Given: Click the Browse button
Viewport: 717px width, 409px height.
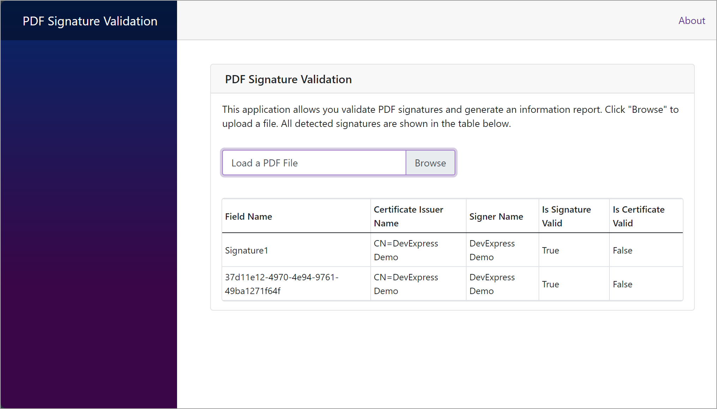Looking at the screenshot, I should click(x=430, y=163).
